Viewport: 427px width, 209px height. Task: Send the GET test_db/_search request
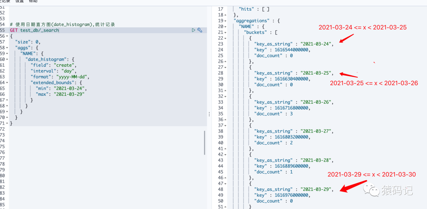coord(194,30)
